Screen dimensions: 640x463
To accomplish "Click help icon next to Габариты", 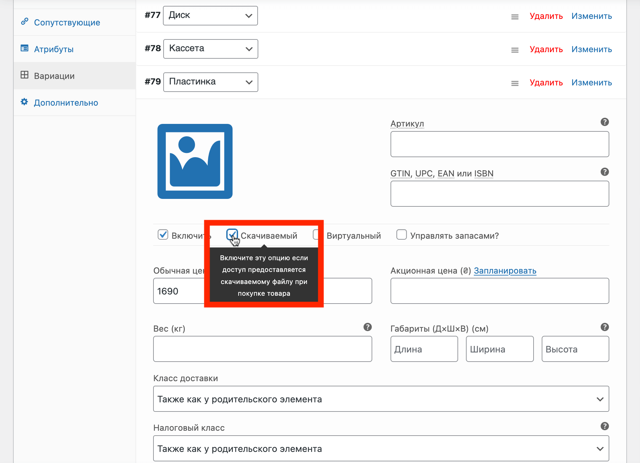I will tap(605, 327).
